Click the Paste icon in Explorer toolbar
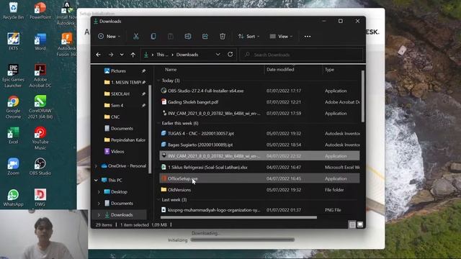Image resolution: width=461 pixels, height=259 pixels. 171,37
